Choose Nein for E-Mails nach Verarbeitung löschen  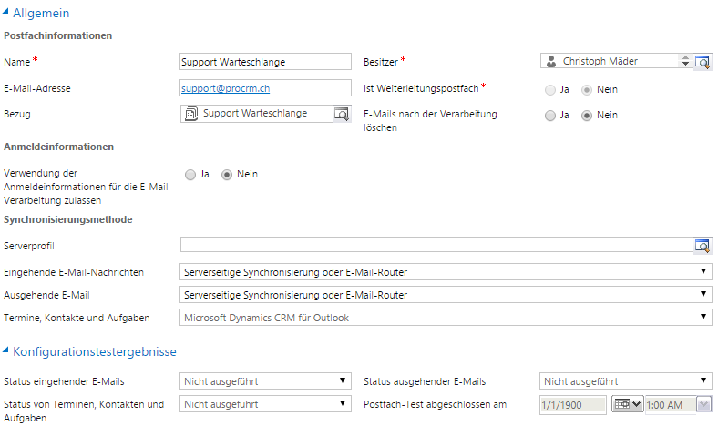click(x=587, y=116)
